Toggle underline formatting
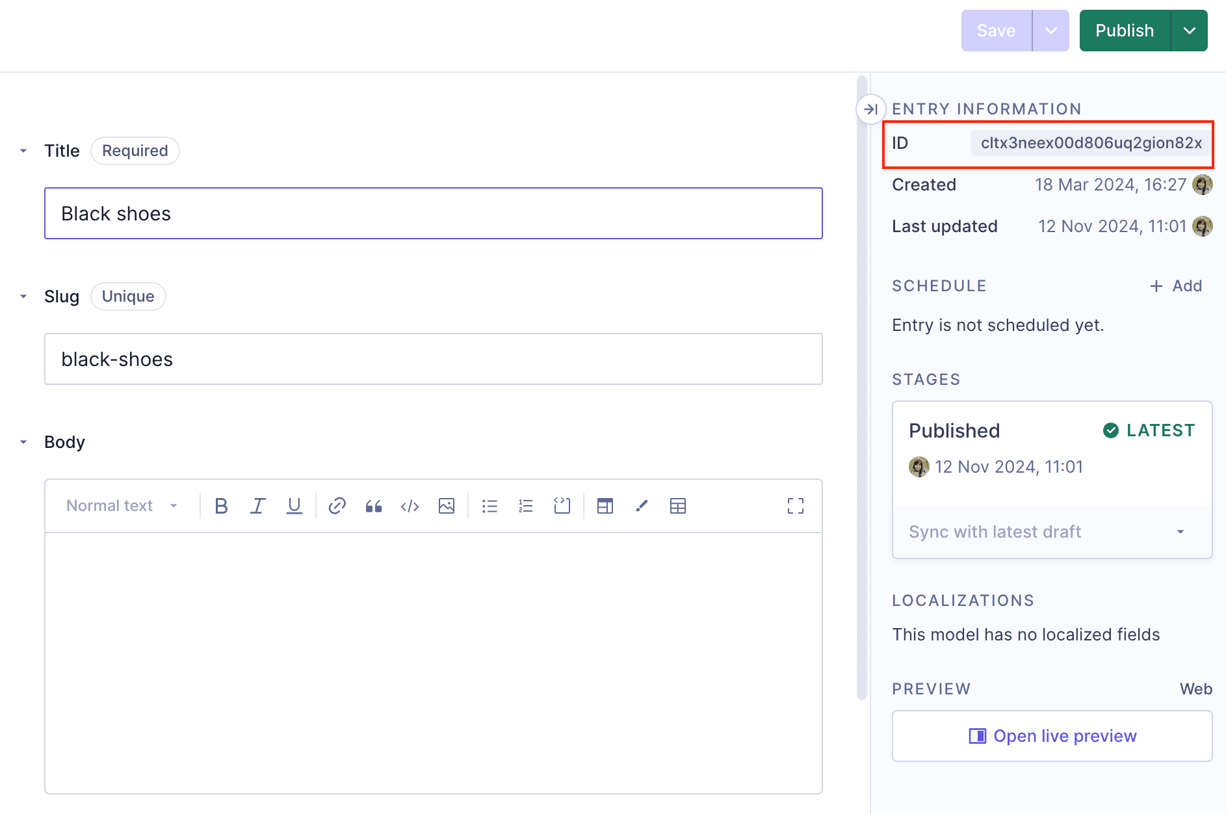Image resolution: width=1226 pixels, height=814 pixels. tap(294, 505)
